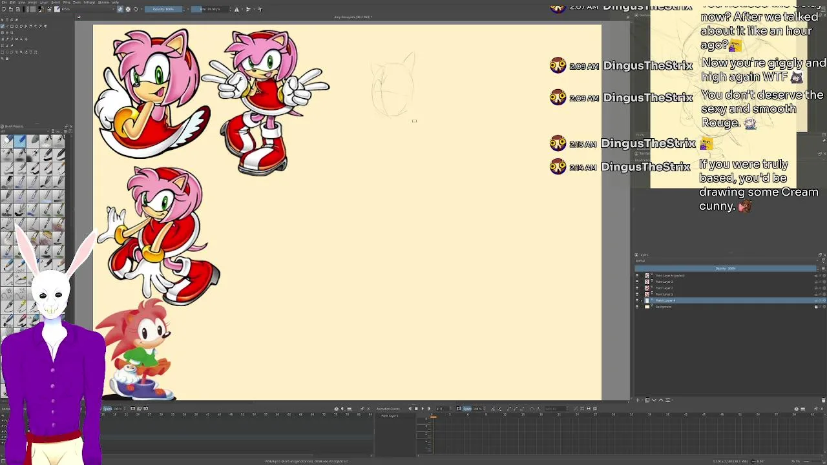Adjust the brush Size slider
The height and width of the screenshot is (465, 827).
tap(210, 9)
